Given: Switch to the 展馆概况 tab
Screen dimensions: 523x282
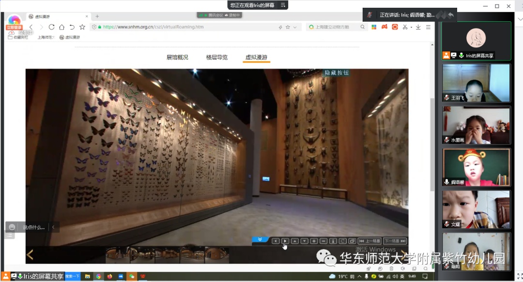Looking at the screenshot, I should [177, 57].
